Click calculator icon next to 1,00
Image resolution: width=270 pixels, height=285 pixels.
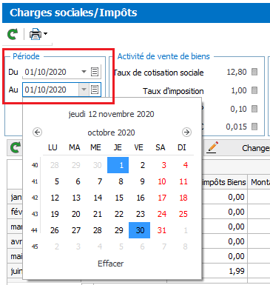coord(254,90)
